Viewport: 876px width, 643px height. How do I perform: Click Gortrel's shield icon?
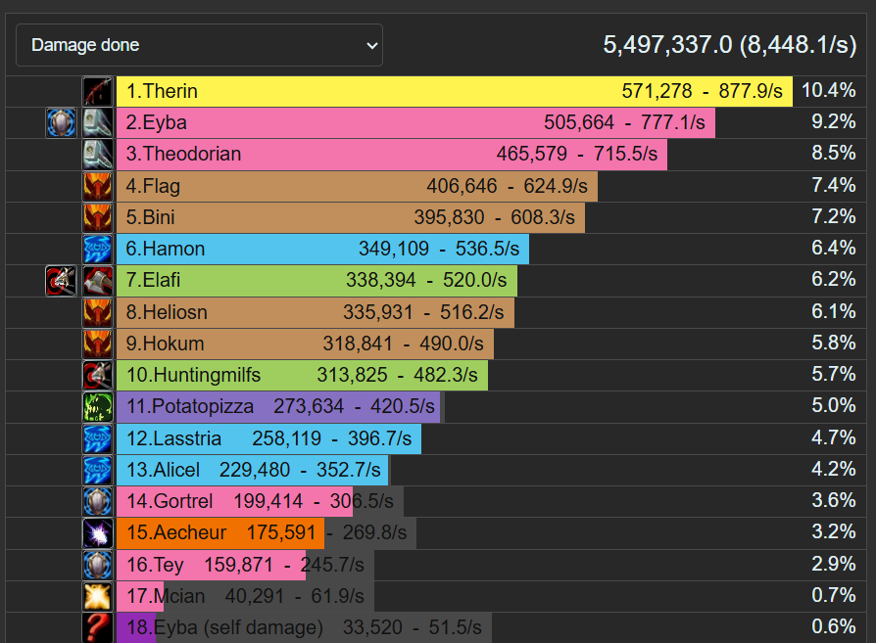(98, 501)
